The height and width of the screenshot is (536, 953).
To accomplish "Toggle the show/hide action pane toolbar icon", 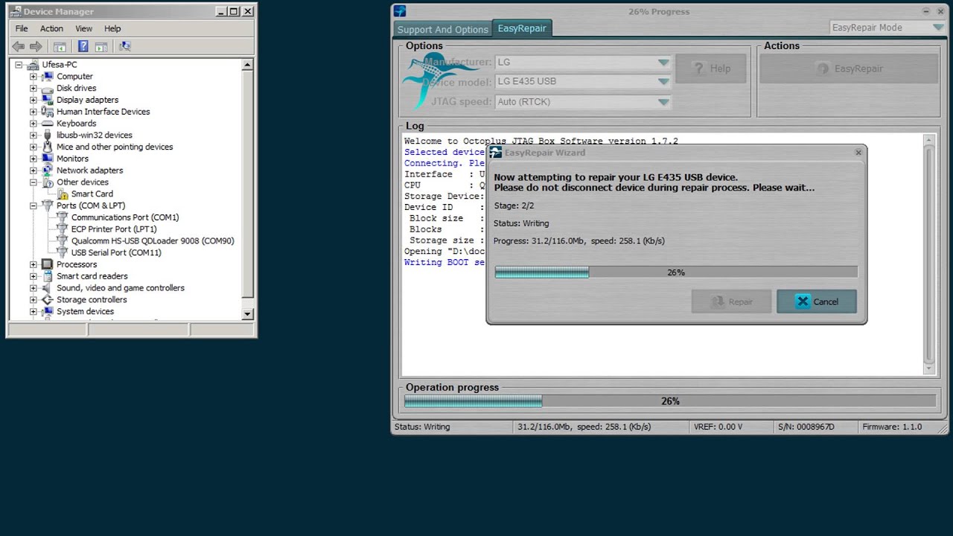I will (x=101, y=46).
